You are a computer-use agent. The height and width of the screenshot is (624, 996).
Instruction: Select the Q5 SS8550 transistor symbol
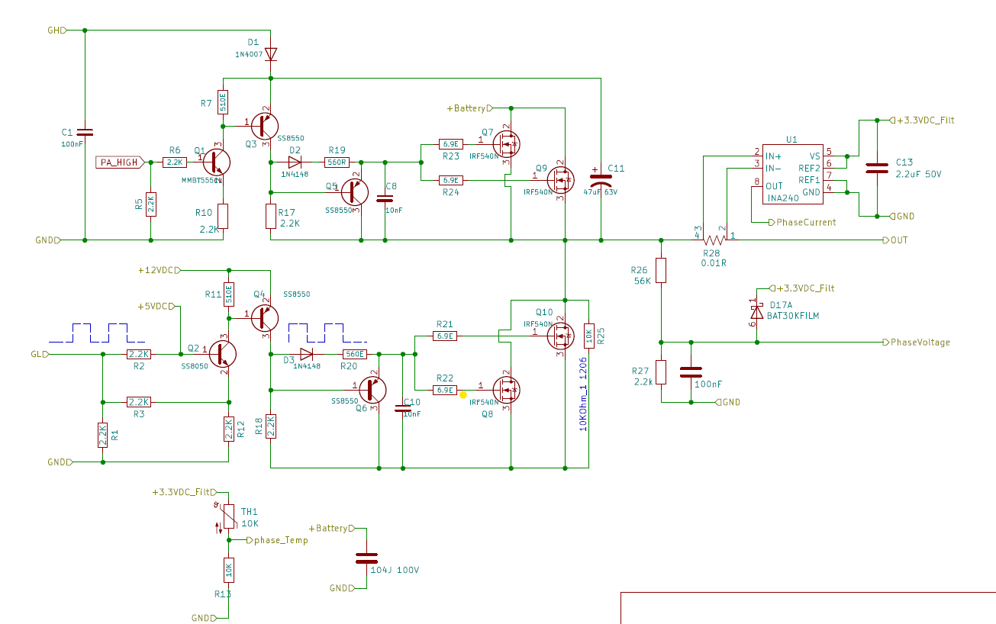tap(355, 191)
